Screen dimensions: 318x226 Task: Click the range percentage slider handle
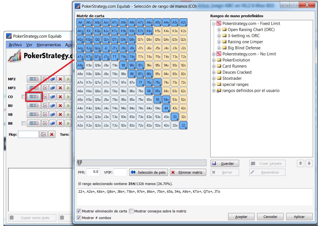pos(79,163)
